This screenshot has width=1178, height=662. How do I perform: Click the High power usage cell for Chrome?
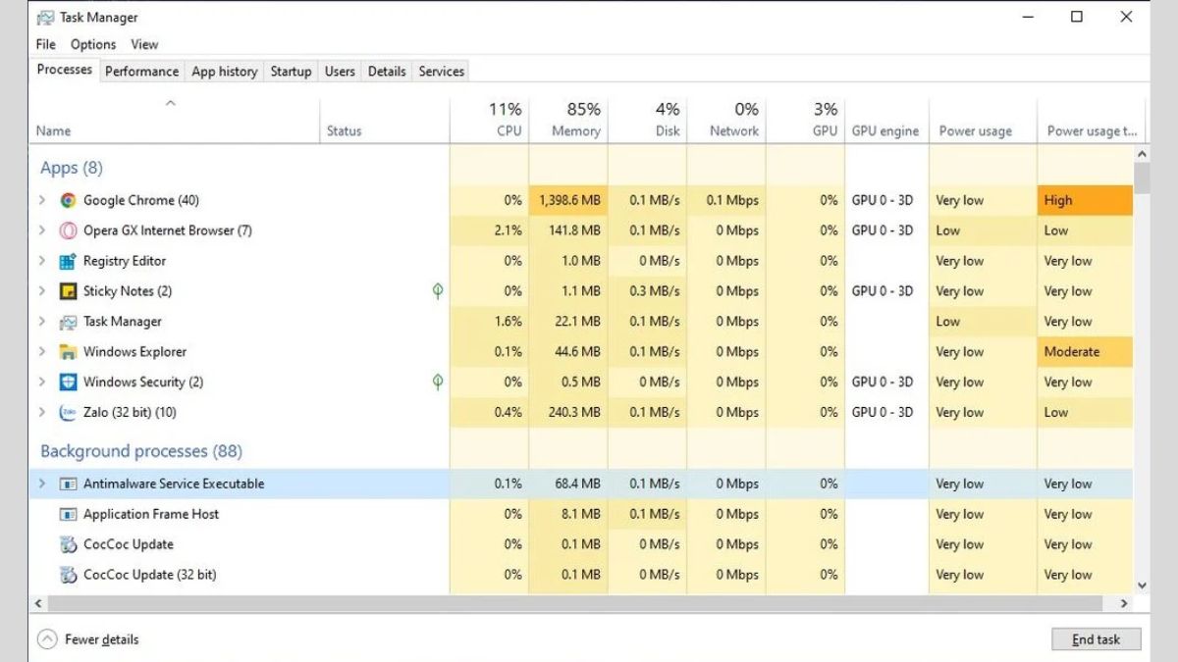pyautogui.click(x=1084, y=200)
